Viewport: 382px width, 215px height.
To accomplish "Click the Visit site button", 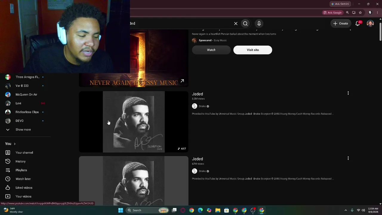I will tap(253, 50).
